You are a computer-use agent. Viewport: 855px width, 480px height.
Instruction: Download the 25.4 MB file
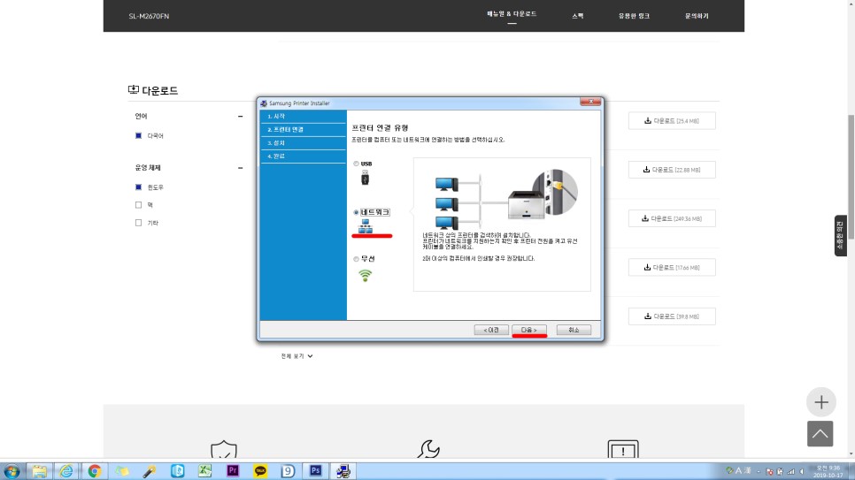(672, 121)
